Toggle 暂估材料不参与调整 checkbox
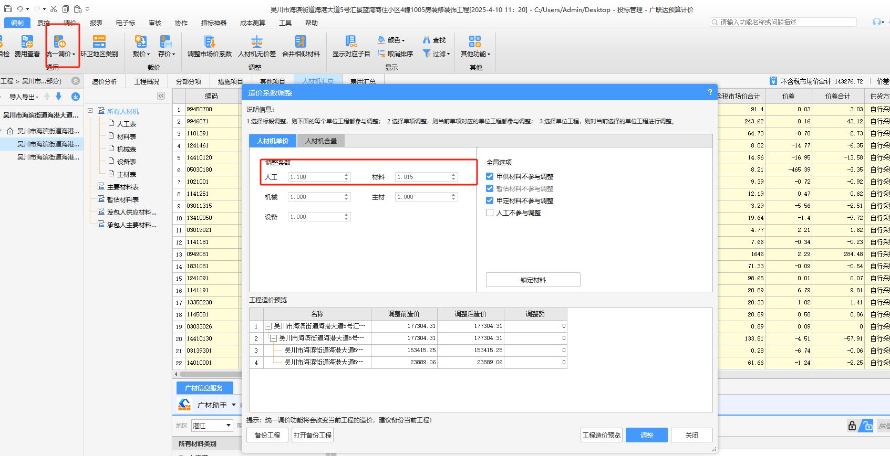This screenshot has height=456, width=890. click(x=490, y=188)
